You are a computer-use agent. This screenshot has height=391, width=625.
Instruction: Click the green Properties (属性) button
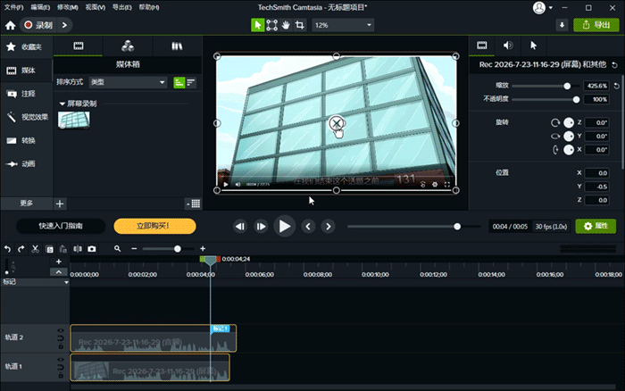[x=596, y=226]
